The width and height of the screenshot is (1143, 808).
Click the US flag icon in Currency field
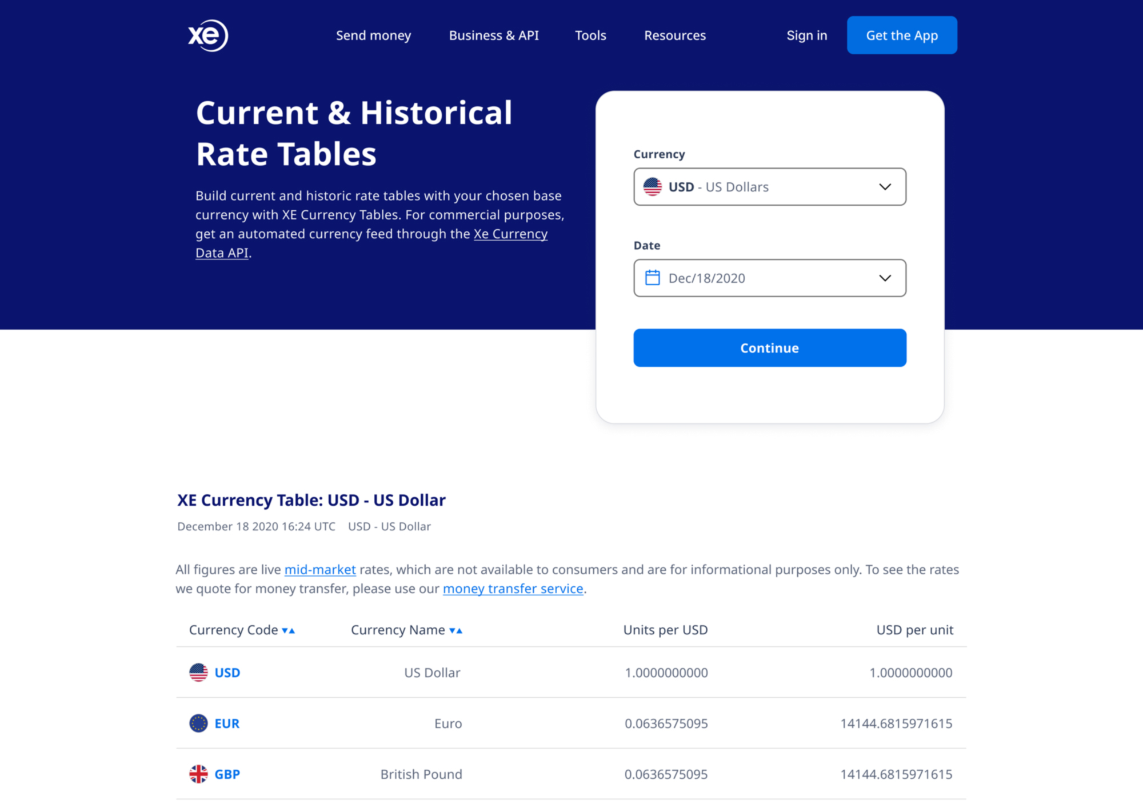[x=652, y=187]
